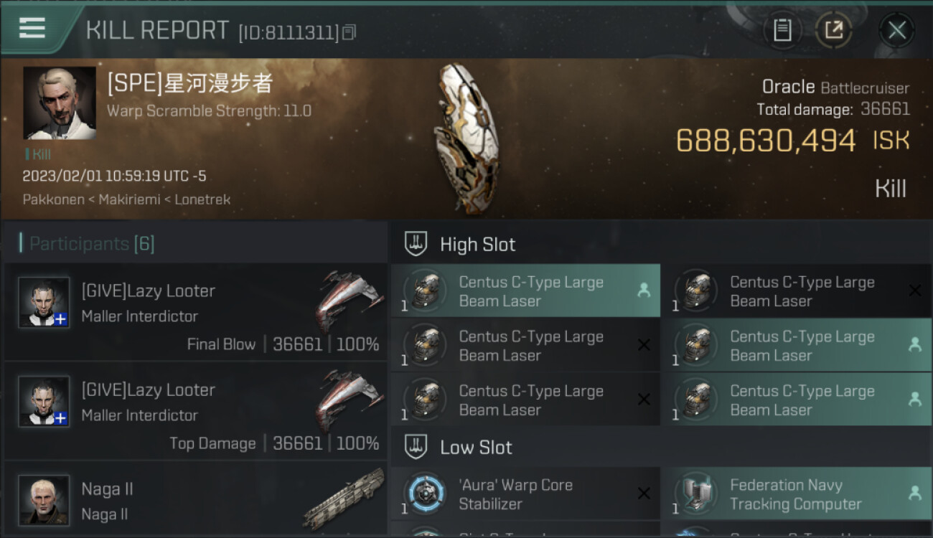Open Lazy Looter Top Damage portrait

click(44, 402)
